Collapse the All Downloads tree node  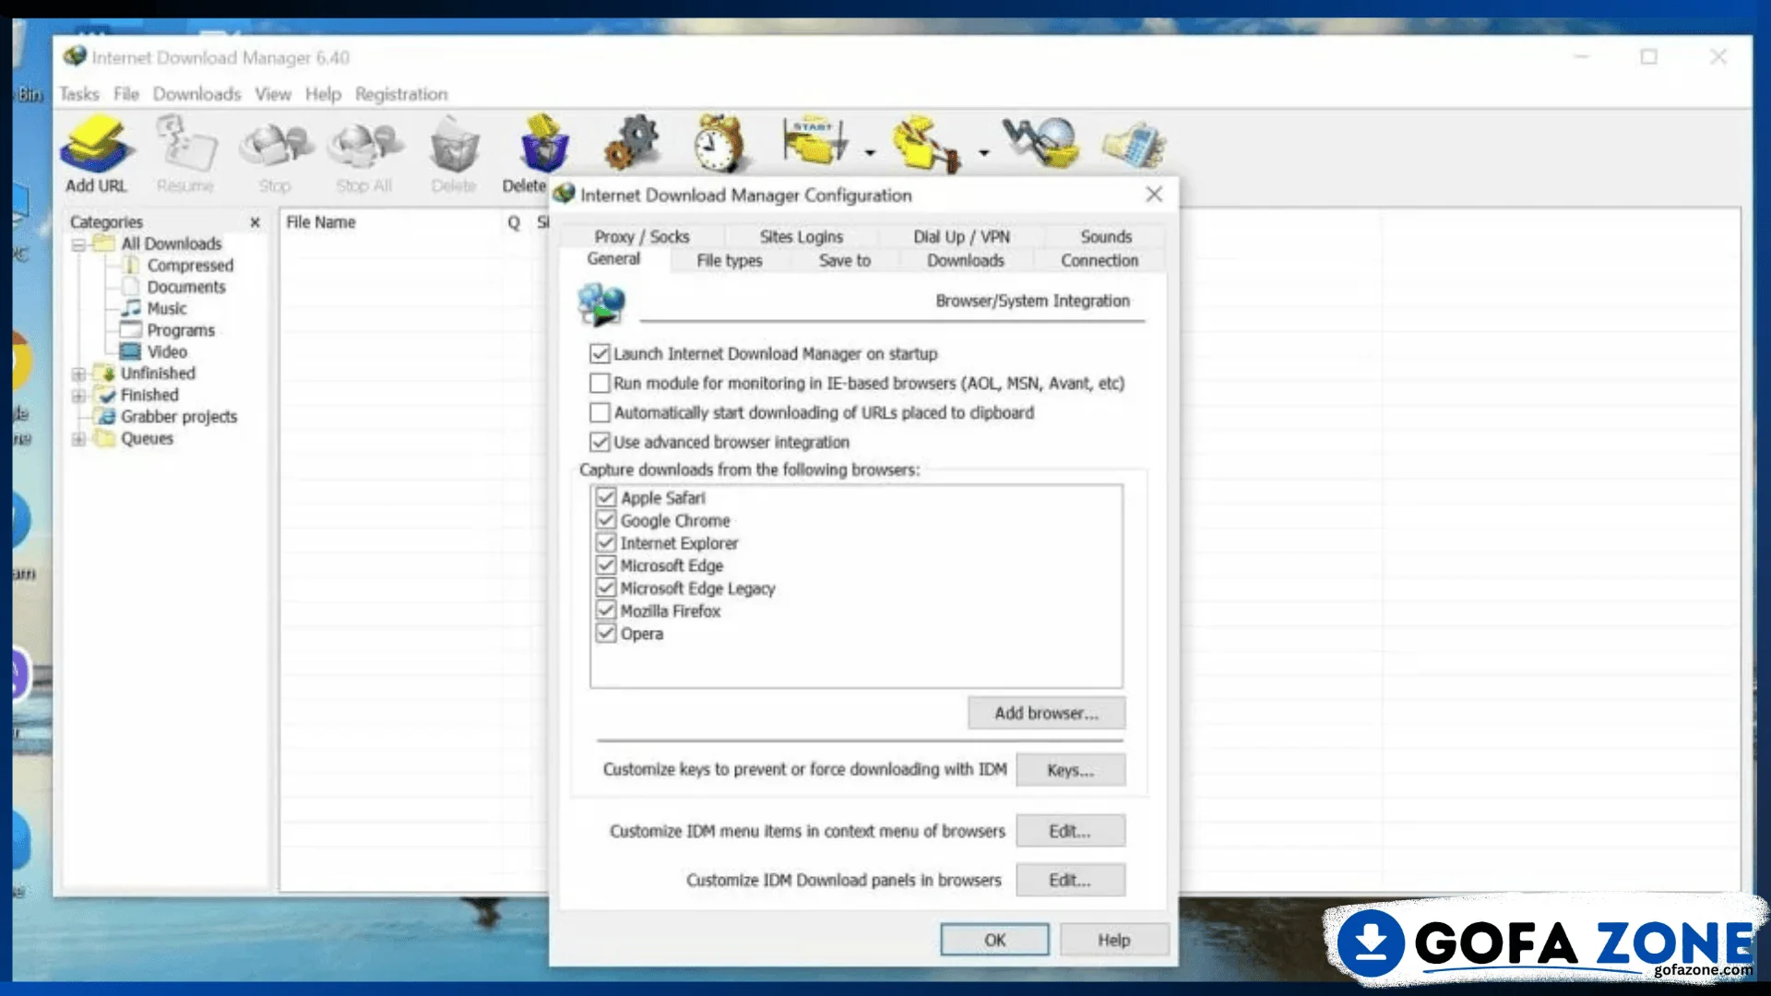pyautogui.click(x=79, y=244)
